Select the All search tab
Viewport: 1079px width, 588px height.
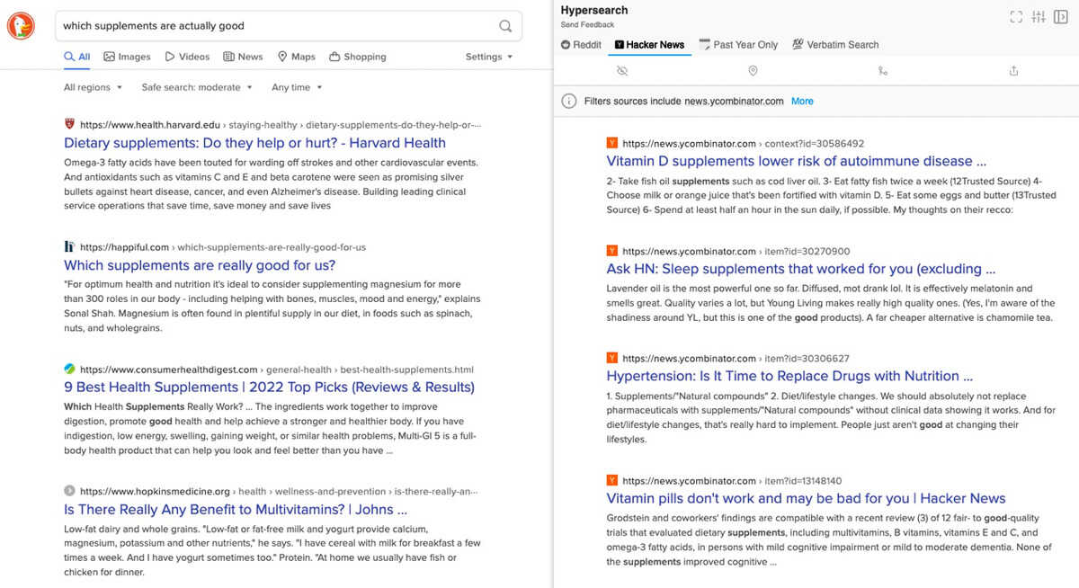77,57
